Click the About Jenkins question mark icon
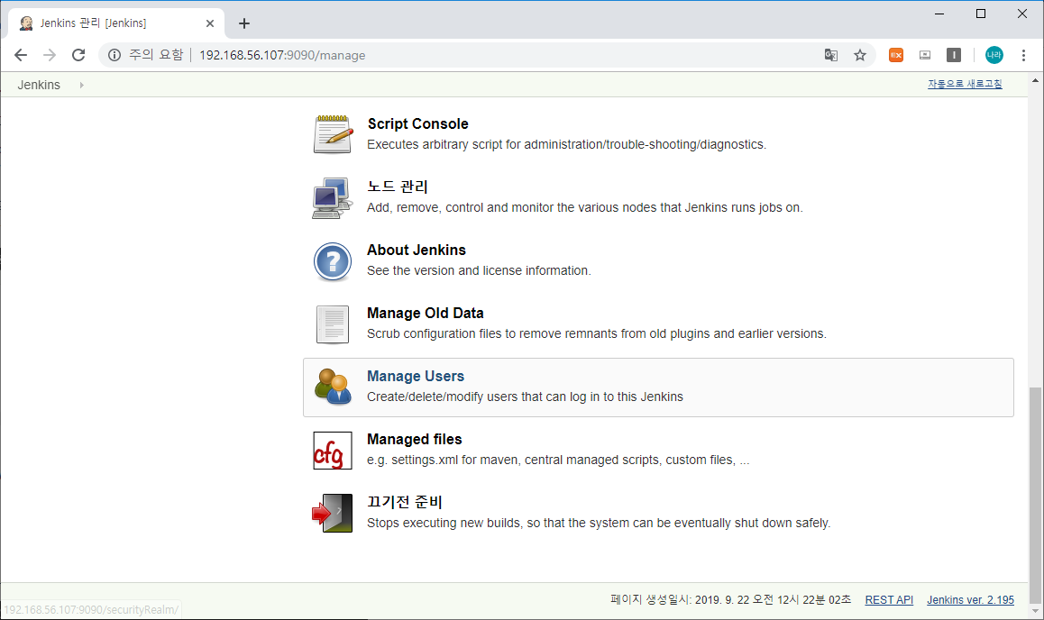 coord(333,260)
